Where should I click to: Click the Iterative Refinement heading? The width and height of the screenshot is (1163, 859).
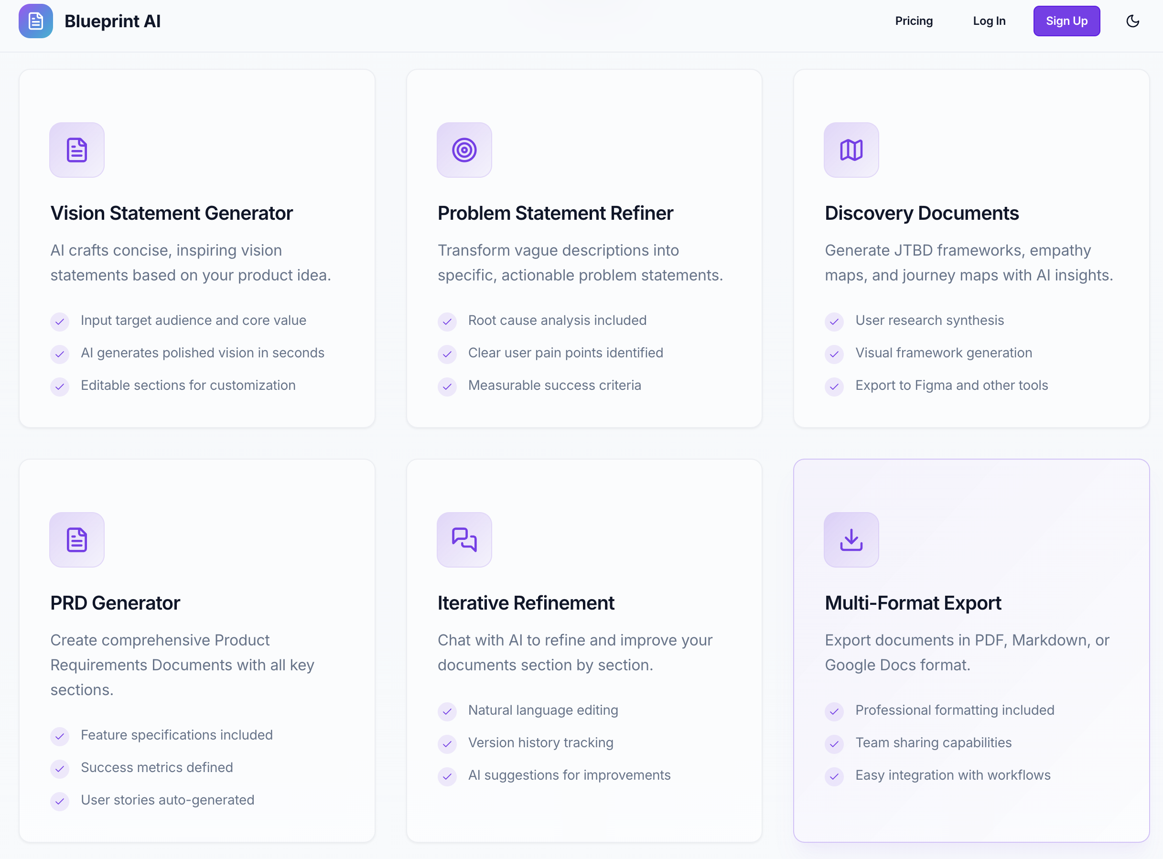[x=526, y=603]
